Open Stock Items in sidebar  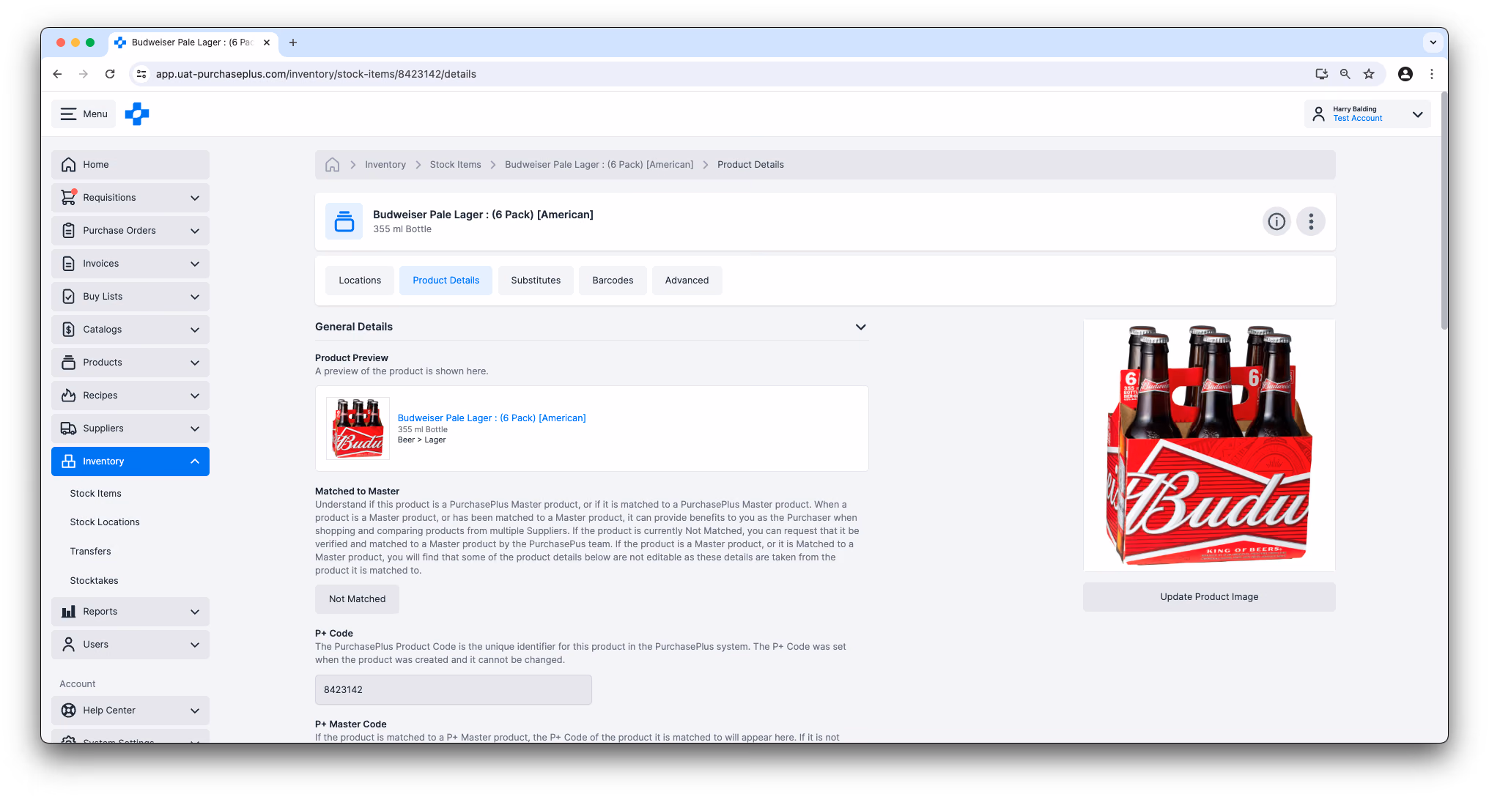point(96,493)
